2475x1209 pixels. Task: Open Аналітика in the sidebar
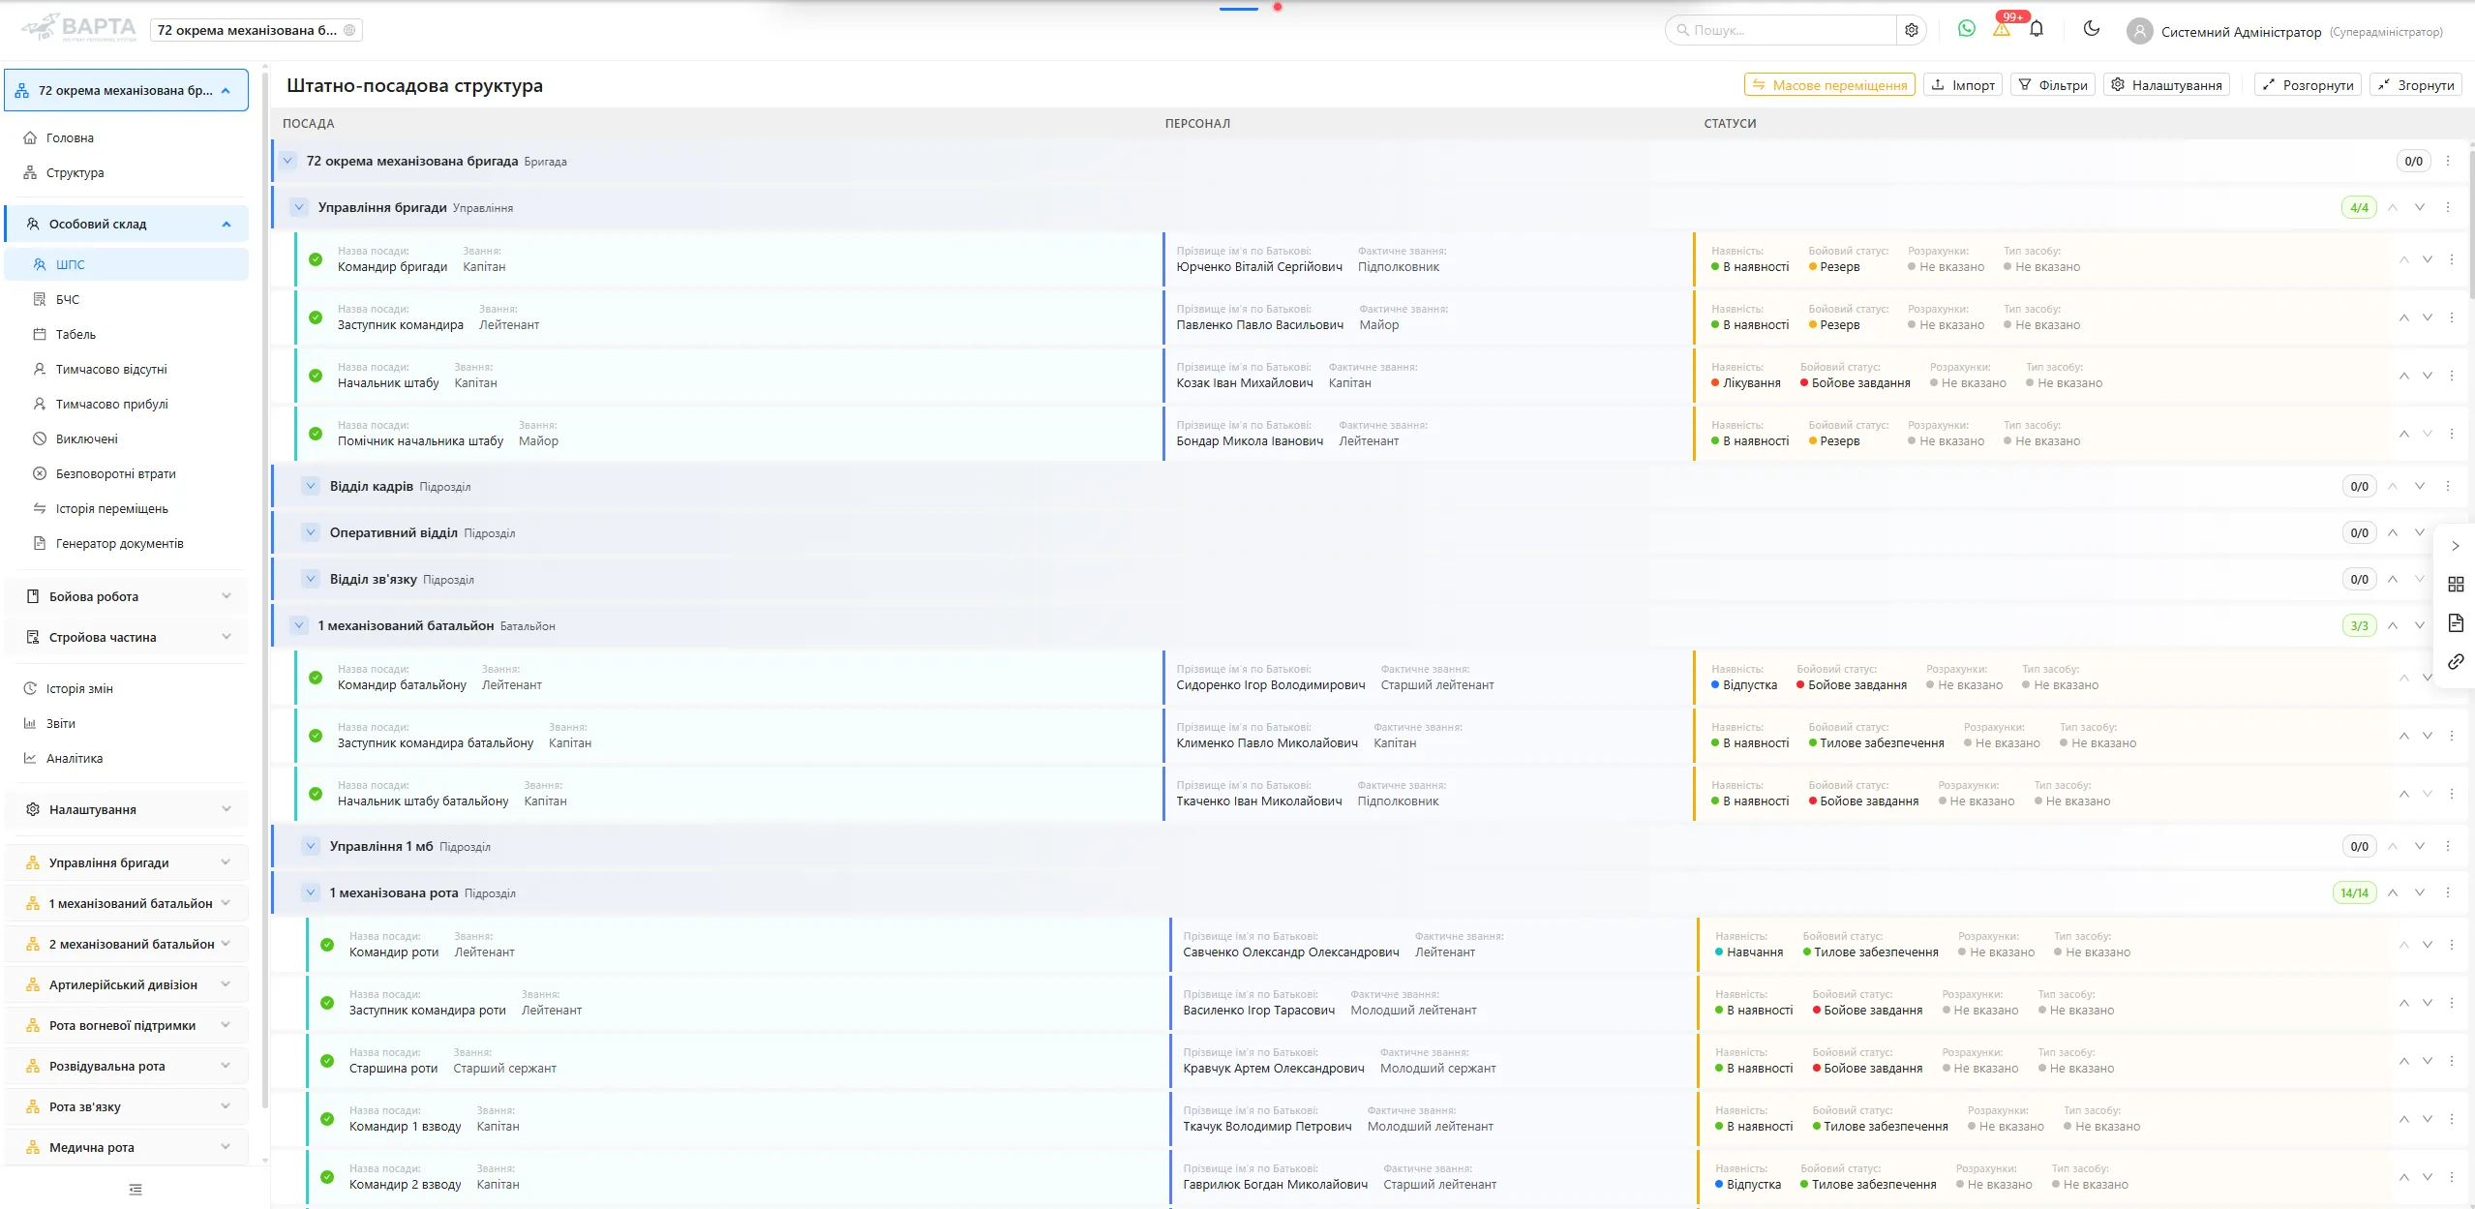[x=75, y=759]
